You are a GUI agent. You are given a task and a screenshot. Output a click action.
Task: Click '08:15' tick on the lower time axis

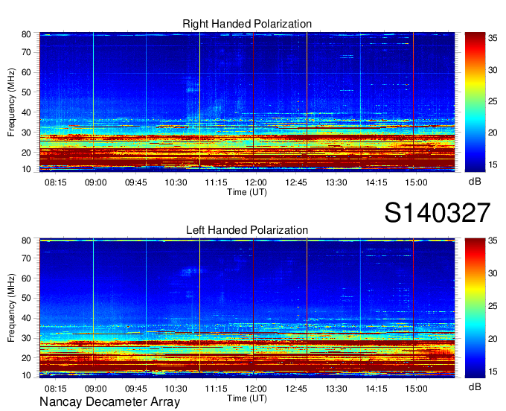coord(56,389)
